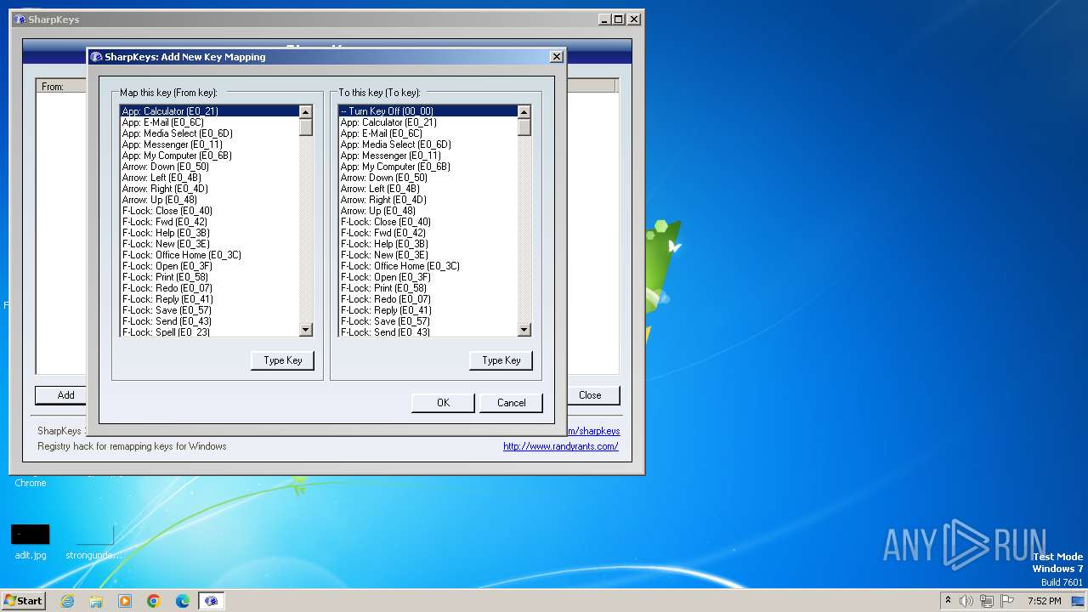This screenshot has width=1088, height=612.
Task: Open Microsoft Edge from the taskbar
Action: 183,601
